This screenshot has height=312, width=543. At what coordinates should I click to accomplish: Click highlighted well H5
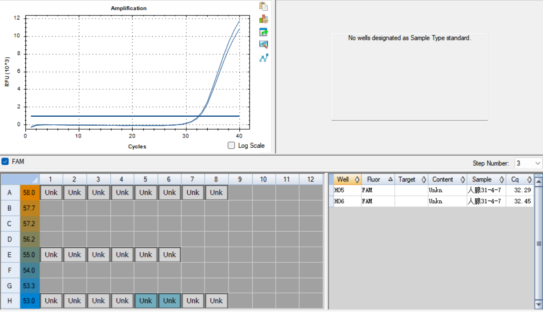tap(146, 300)
